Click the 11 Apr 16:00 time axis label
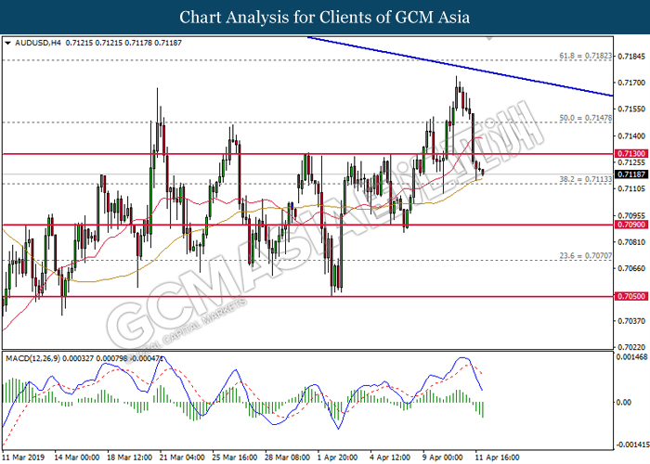 [497, 458]
